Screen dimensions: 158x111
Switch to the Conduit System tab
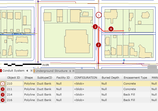pyautogui.click(x=13, y=71)
